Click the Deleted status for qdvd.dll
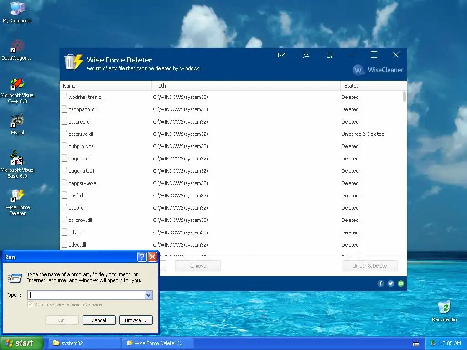This screenshot has width=467, height=350. pos(350,245)
